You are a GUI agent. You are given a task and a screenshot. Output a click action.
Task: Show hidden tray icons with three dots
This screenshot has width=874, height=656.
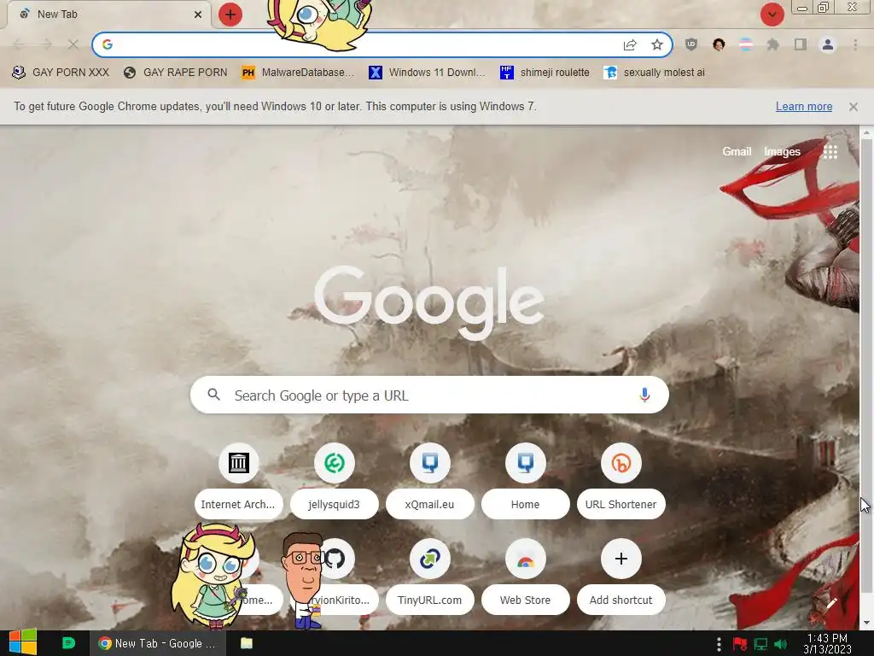[x=719, y=644]
